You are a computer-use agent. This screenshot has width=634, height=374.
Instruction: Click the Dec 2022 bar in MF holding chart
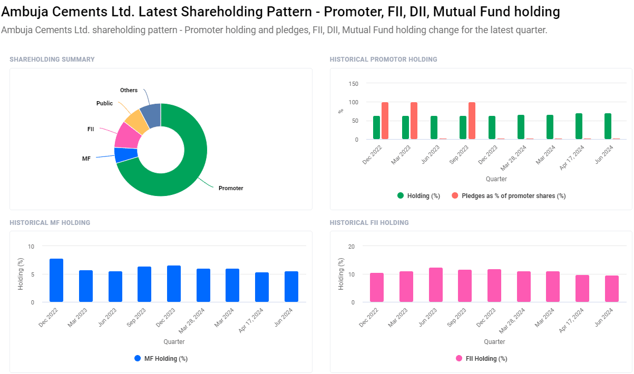56,280
